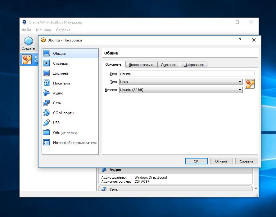Open the Машина menu

(x=43, y=30)
